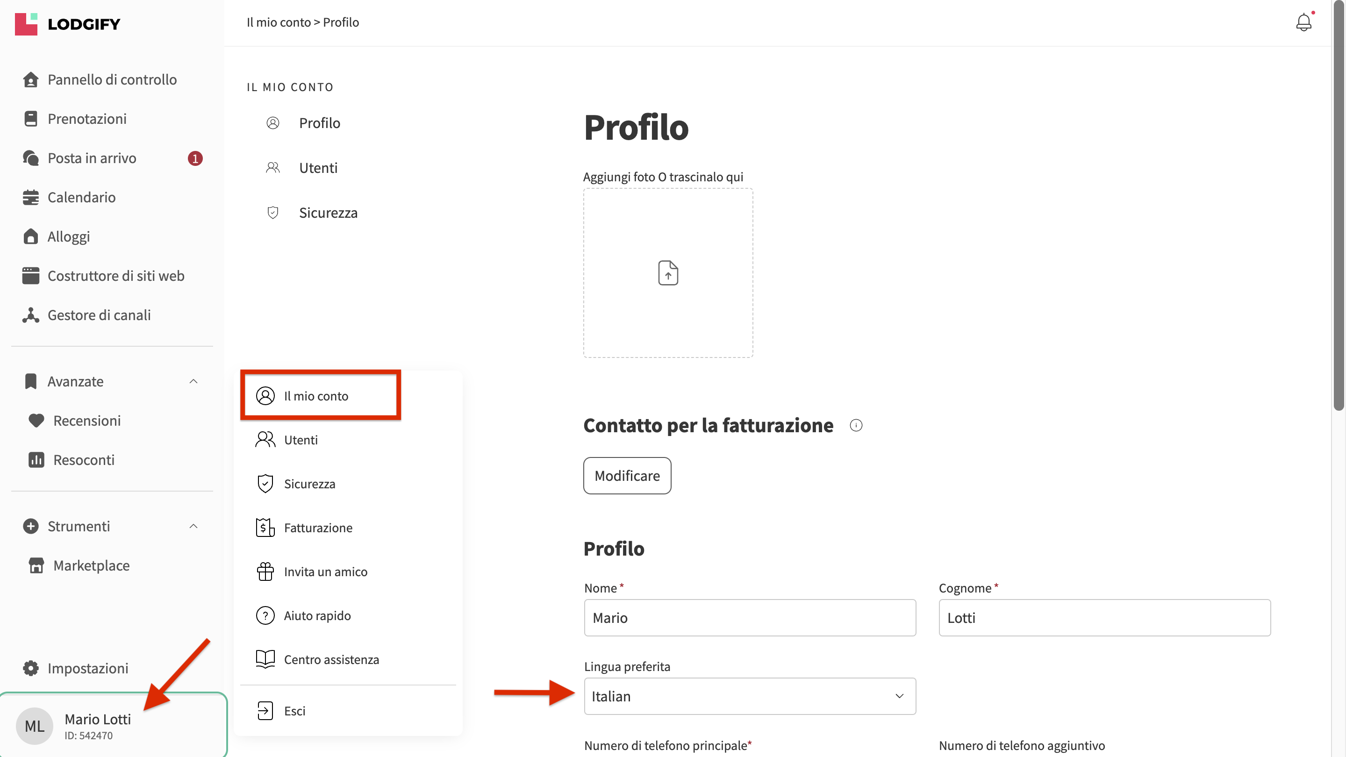Click the Sicurezza shield icon in popup

[265, 484]
